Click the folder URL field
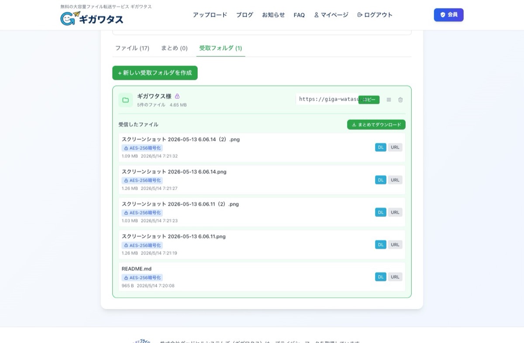Image resolution: width=524 pixels, height=343 pixels. [327, 99]
